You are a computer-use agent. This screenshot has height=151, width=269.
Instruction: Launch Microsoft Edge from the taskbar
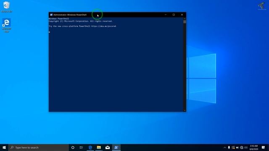point(90,147)
